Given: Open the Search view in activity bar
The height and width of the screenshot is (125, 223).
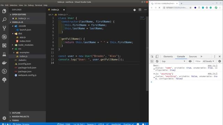Looking at the screenshot, I should [x=4, y=19].
